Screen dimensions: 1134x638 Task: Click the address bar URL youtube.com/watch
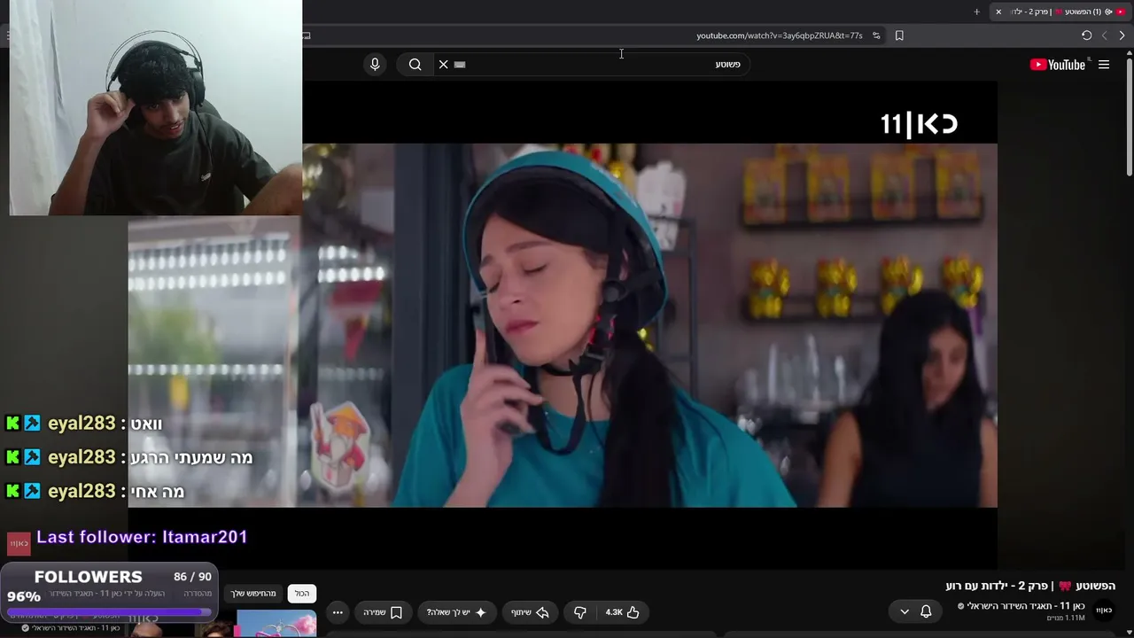coord(779,35)
